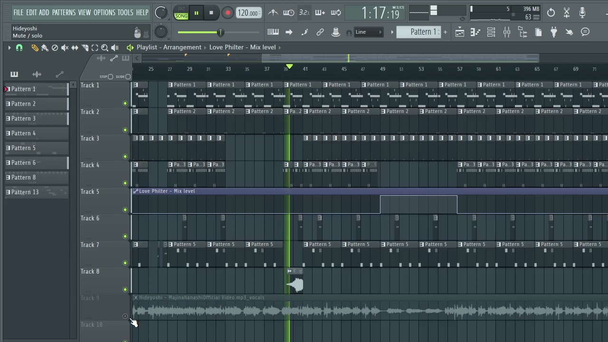This screenshot has height=342, width=608.
Task: Click the red Record button
Action: coord(228,13)
